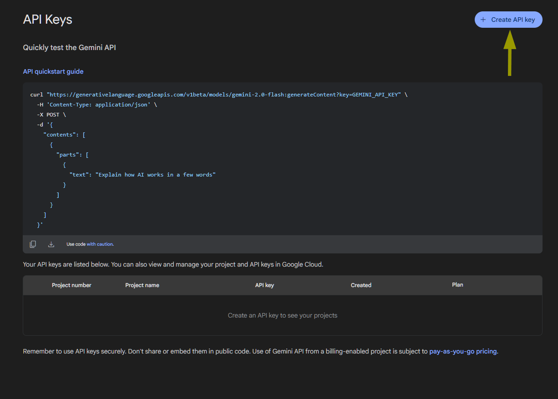Open the 'with caution' link
This screenshot has width=558, height=399.
[x=100, y=244]
